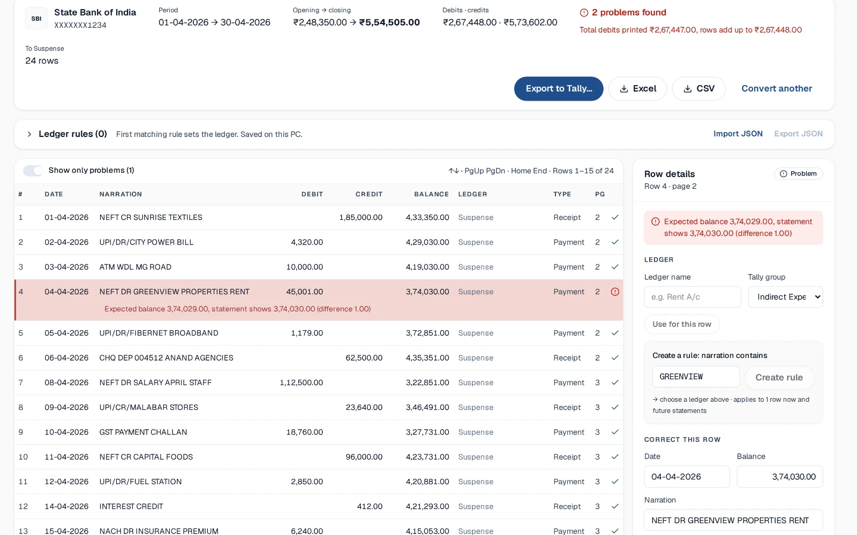Download the CSV export
Viewport: 857px width, 535px height.
[698, 89]
